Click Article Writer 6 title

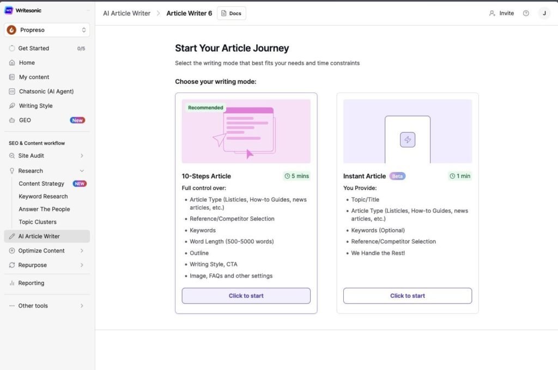coord(189,13)
